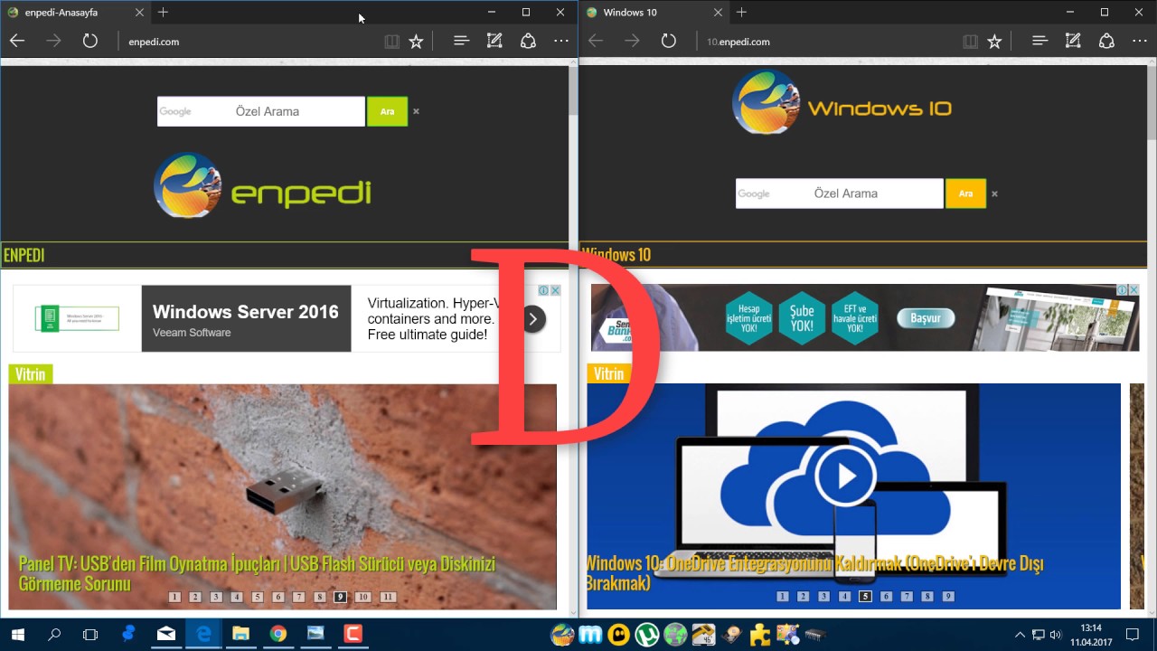Go back in the 10.enpedi.com window
The width and height of the screenshot is (1157, 651).
(x=596, y=41)
